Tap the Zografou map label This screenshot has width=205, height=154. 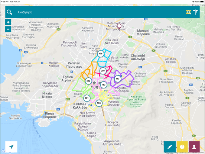click(121, 89)
